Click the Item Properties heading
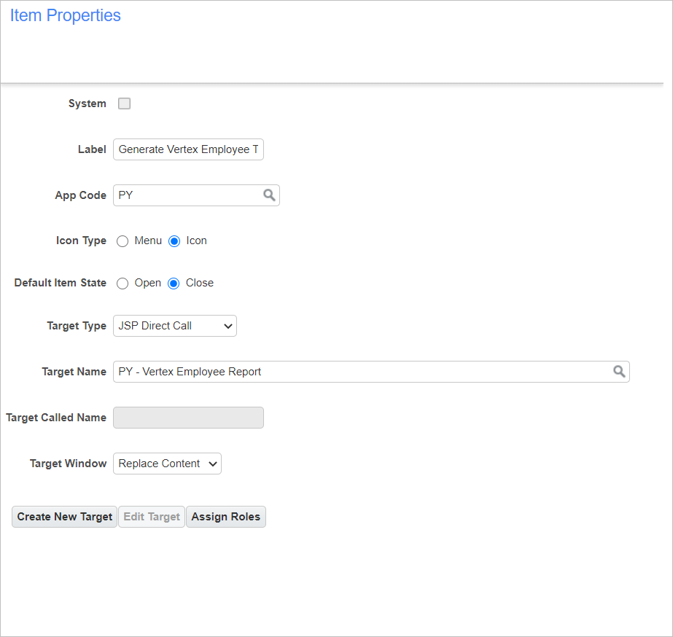This screenshot has height=637, width=673. [x=66, y=16]
